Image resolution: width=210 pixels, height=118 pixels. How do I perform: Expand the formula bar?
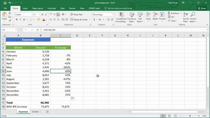coord(207,30)
